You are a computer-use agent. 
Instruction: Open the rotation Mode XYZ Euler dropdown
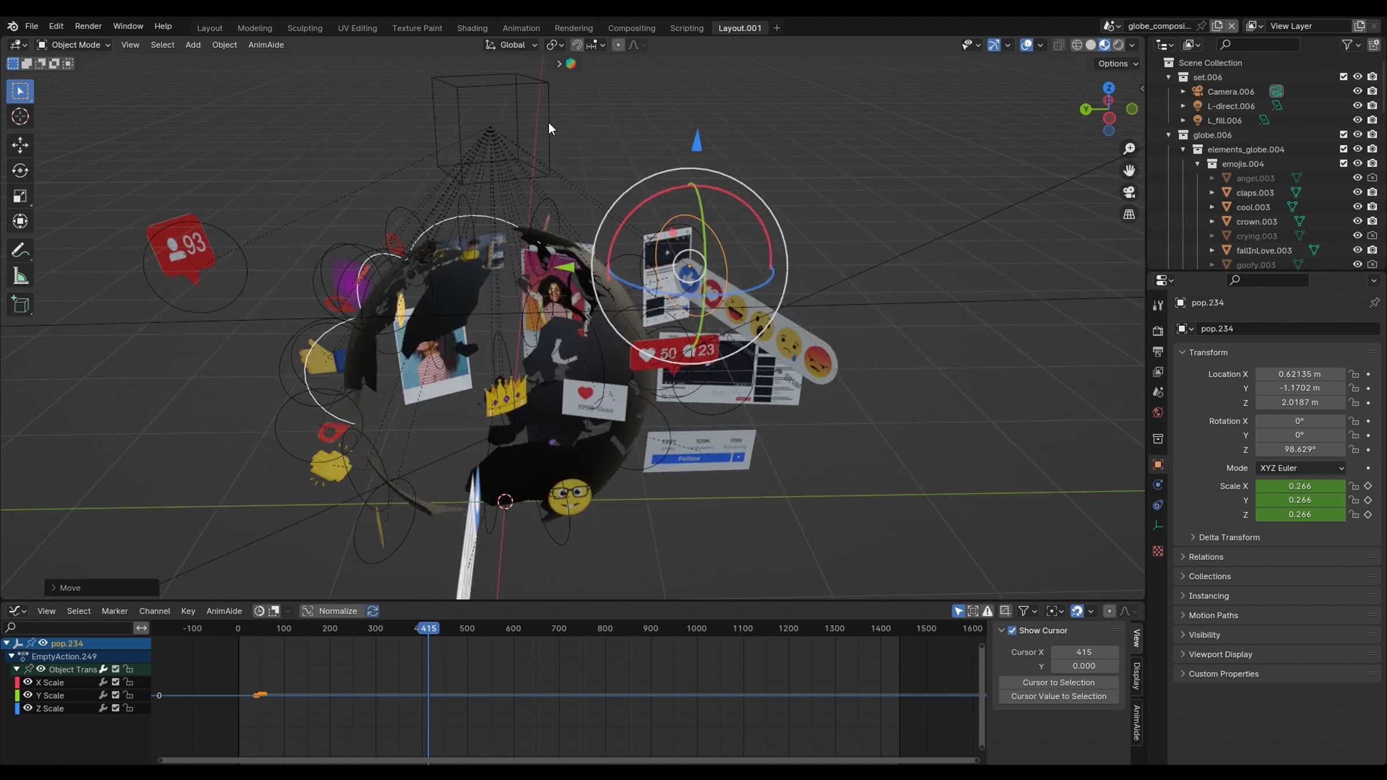(x=1300, y=468)
